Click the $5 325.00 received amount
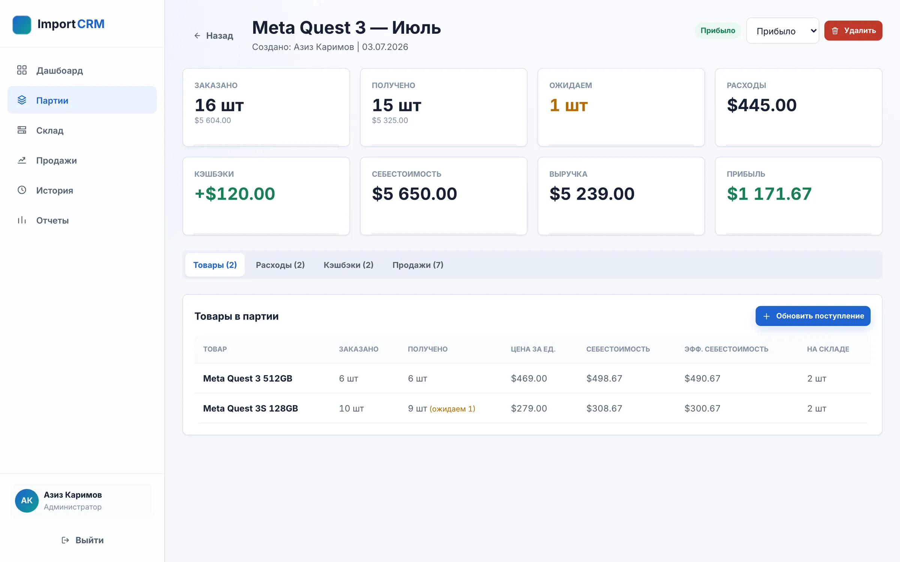Viewport: 900px width, 562px height. pyautogui.click(x=390, y=120)
